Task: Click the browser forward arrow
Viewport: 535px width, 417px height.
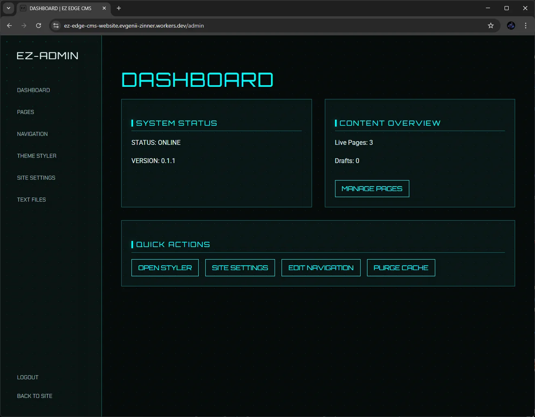Action: point(24,26)
